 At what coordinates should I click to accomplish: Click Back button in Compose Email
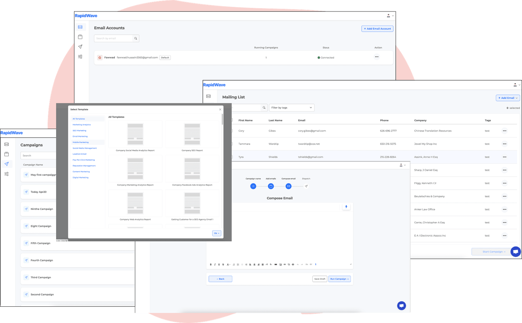[x=221, y=279]
